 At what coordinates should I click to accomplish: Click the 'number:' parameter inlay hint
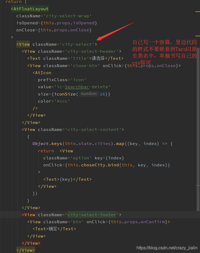coord(89,94)
